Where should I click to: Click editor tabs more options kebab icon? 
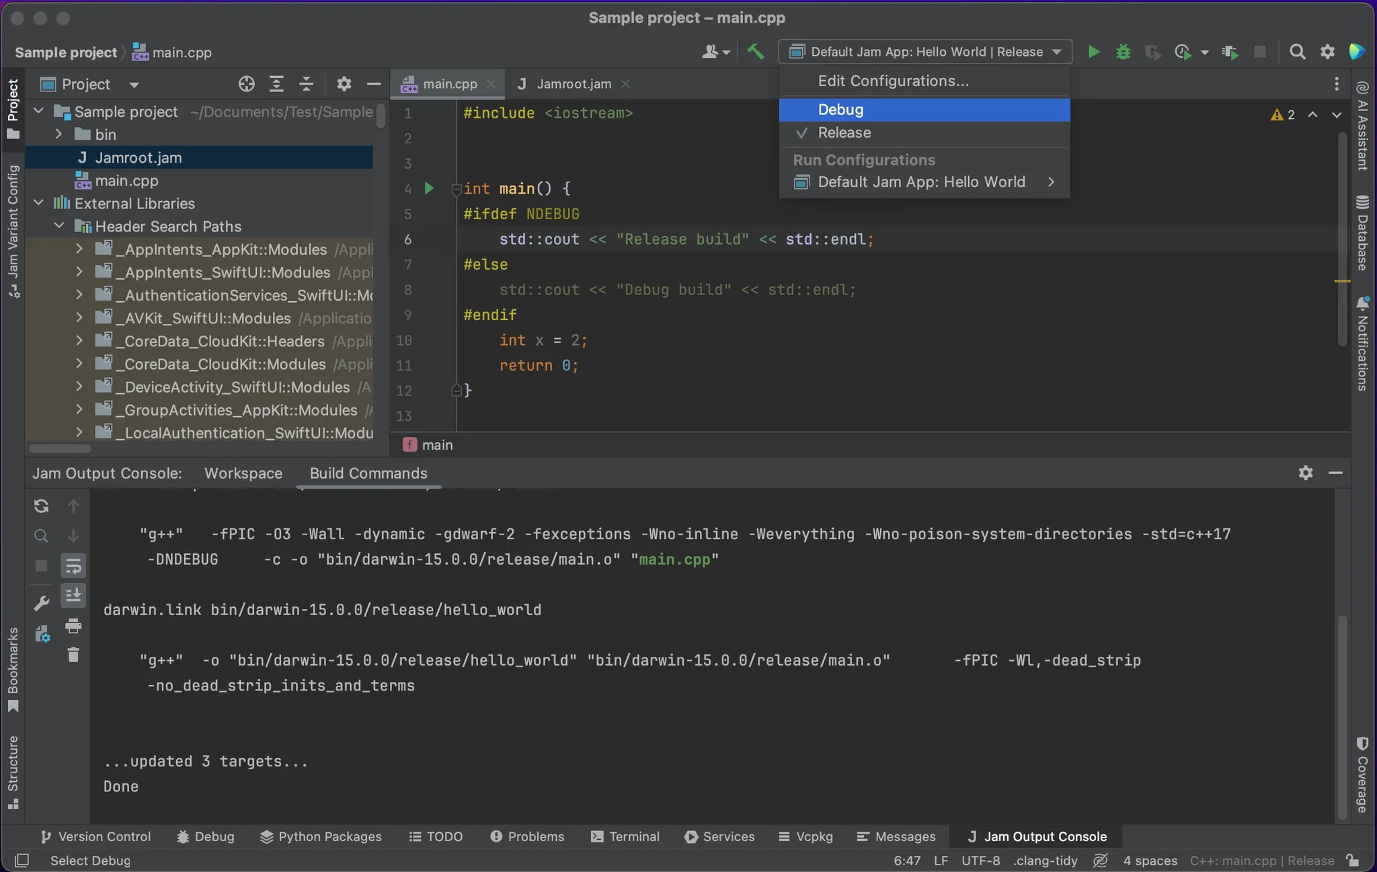(x=1337, y=84)
